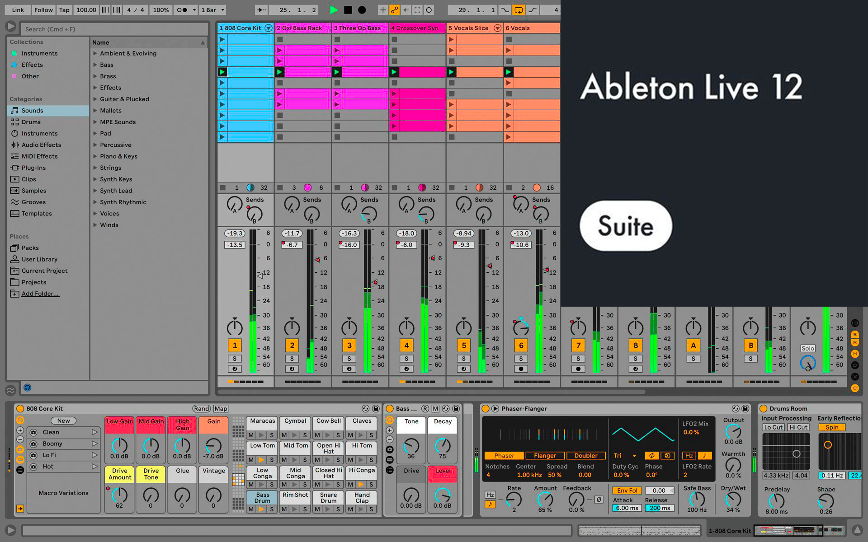Expand the Synth Keys folder
Screen dimensions: 868x542
pyautogui.click(x=95, y=179)
